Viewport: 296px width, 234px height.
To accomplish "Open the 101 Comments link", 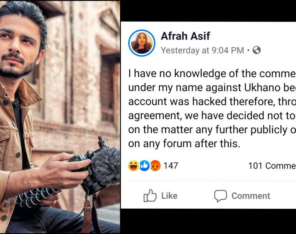I will (x=272, y=166).
